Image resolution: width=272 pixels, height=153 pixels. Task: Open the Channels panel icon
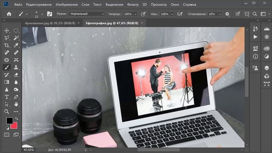coord(266,76)
